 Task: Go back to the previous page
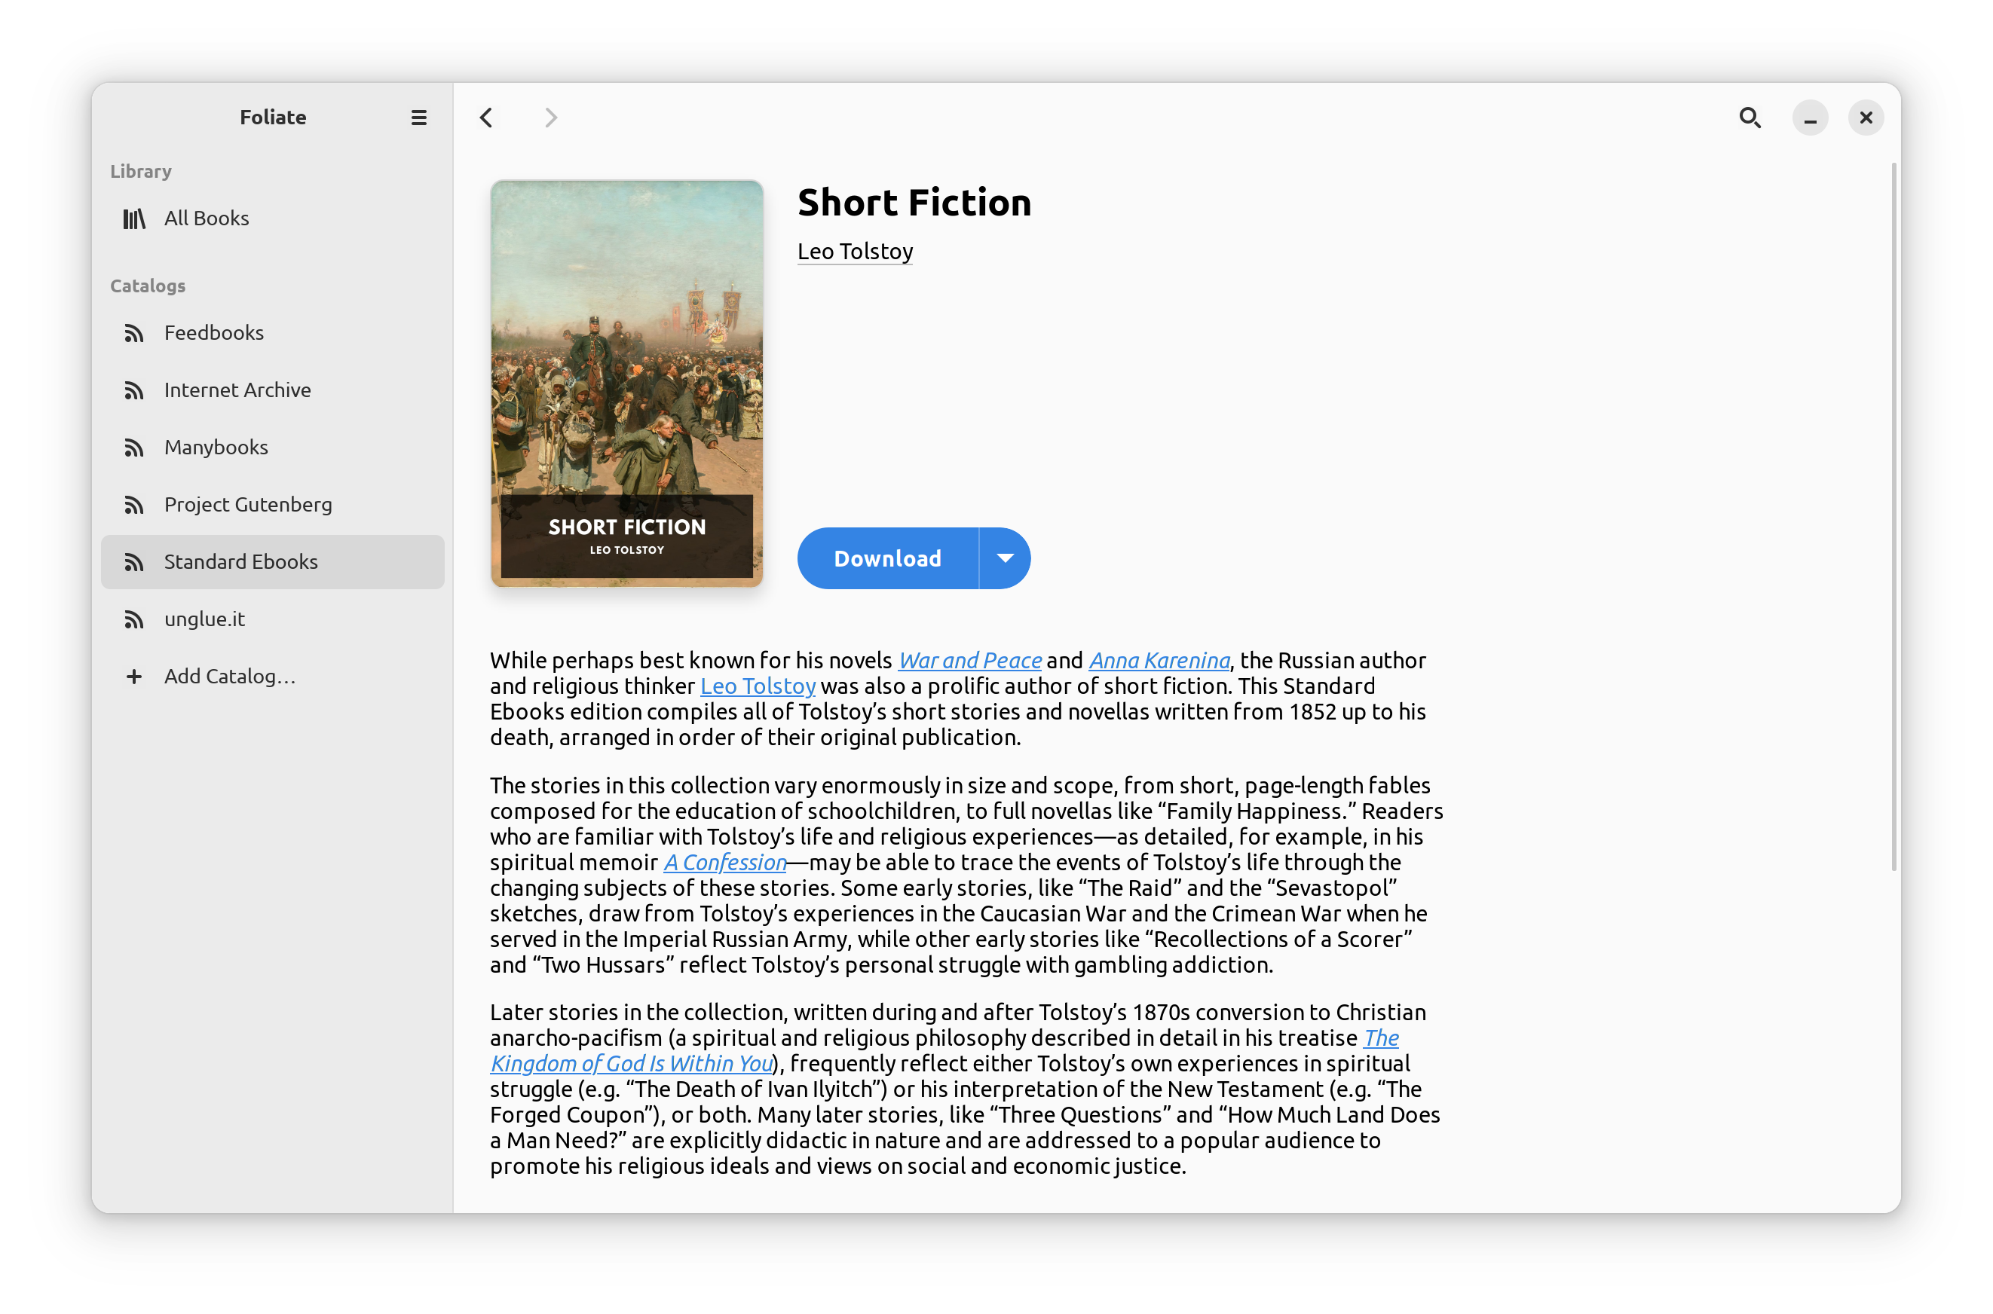486,118
